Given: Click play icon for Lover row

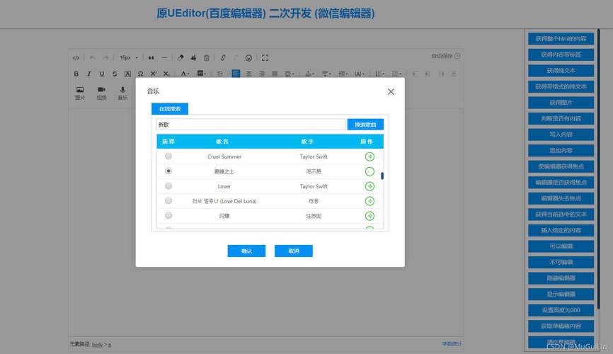Looking at the screenshot, I should (369, 186).
